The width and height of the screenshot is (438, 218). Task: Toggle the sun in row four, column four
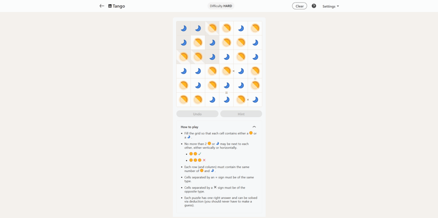click(226, 71)
